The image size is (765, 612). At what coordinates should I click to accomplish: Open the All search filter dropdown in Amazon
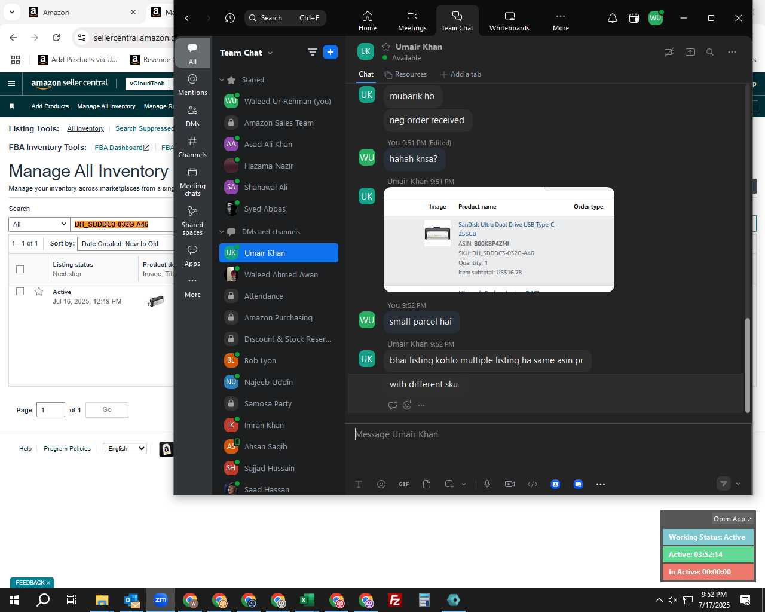[39, 224]
